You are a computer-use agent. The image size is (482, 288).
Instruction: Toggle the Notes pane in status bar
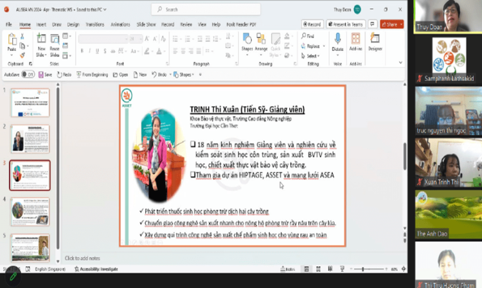(289, 269)
